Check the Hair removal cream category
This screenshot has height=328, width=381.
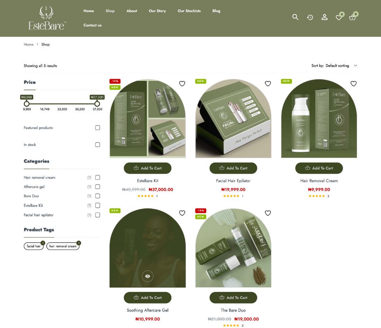click(97, 177)
